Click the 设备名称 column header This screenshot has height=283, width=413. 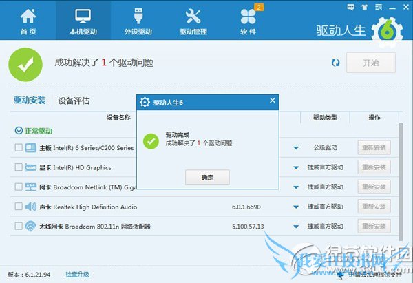click(x=118, y=118)
